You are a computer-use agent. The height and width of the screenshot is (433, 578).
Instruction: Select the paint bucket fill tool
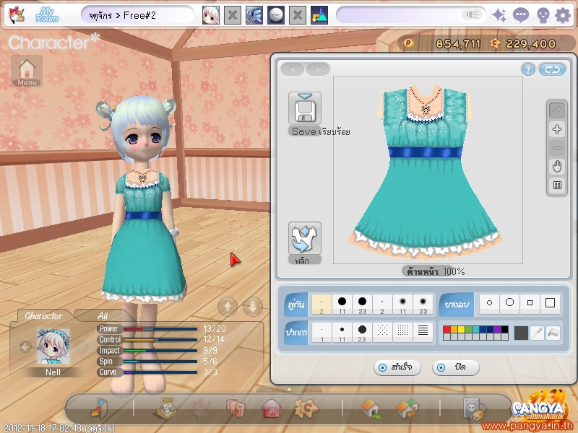click(553, 333)
